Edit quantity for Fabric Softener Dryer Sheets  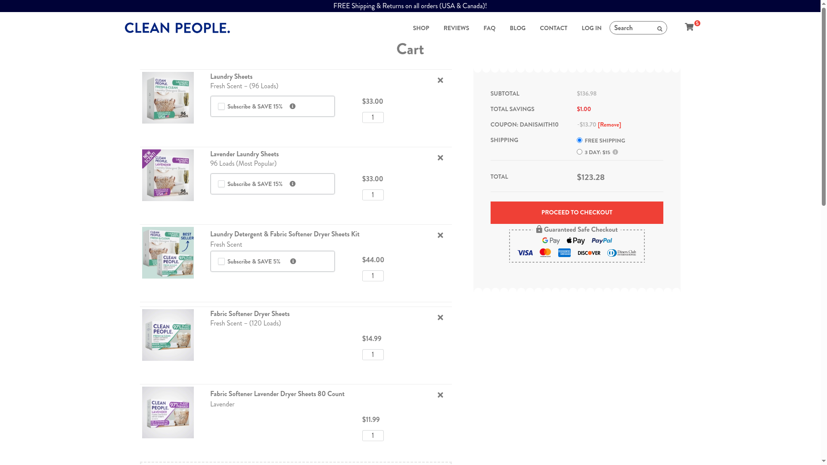coord(373,355)
